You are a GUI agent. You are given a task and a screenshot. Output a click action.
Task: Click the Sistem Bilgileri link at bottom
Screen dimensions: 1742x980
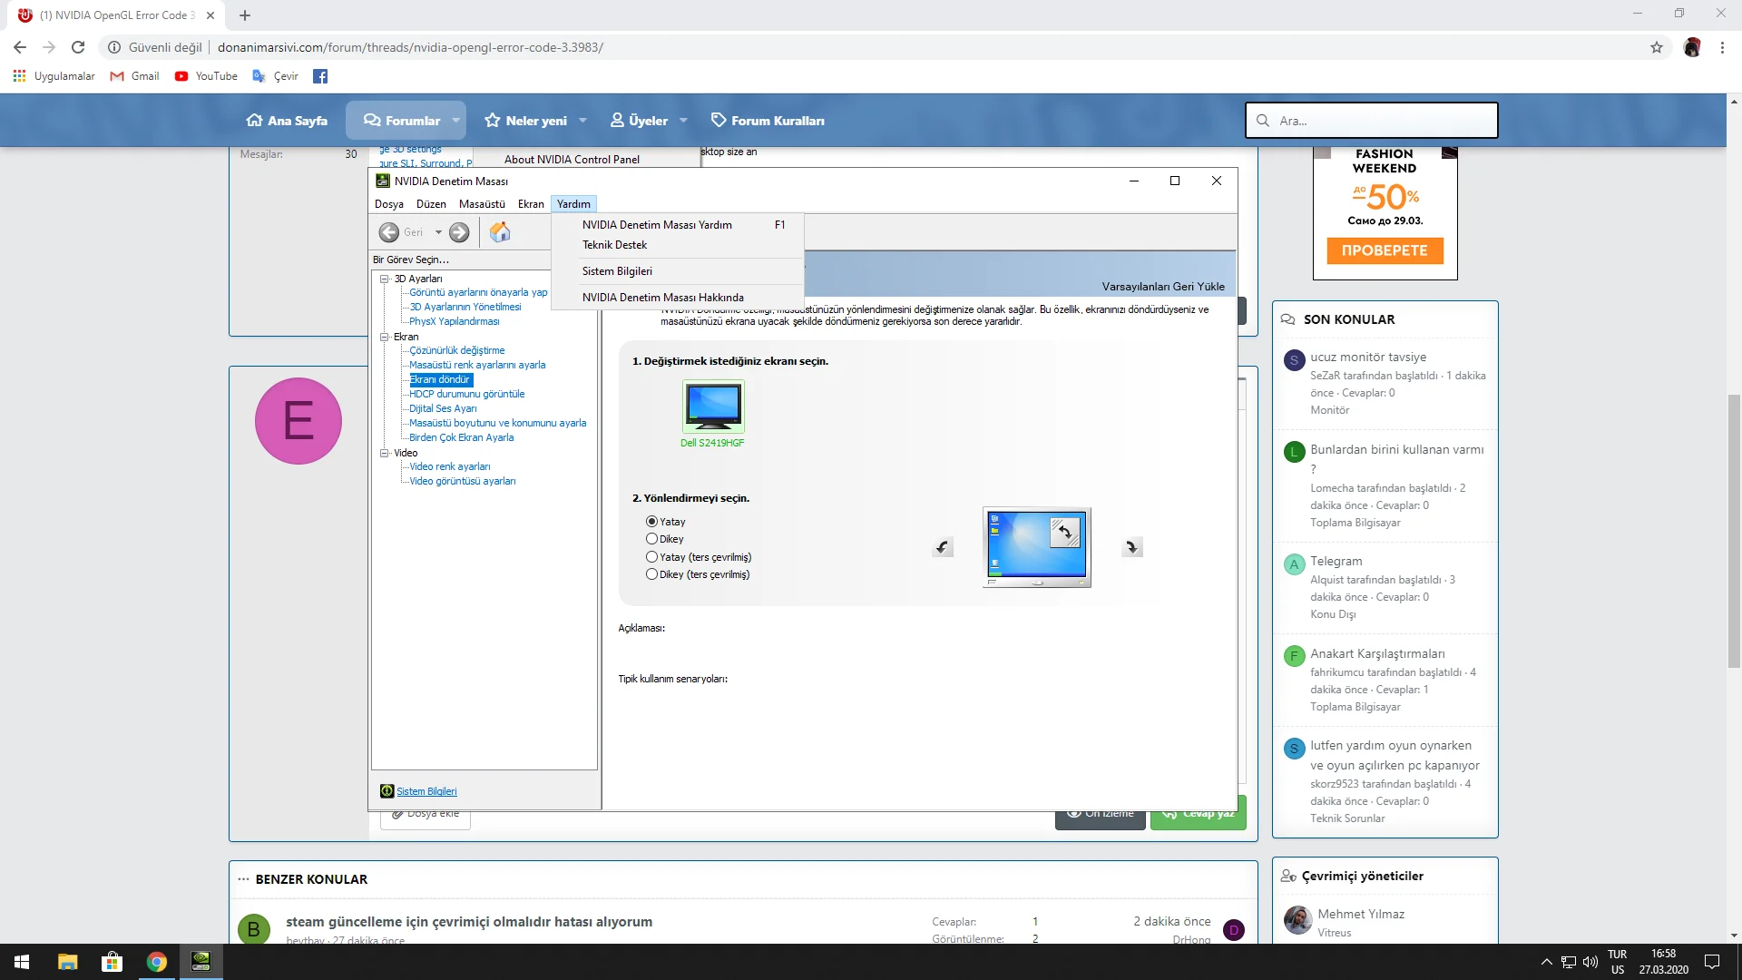click(426, 791)
